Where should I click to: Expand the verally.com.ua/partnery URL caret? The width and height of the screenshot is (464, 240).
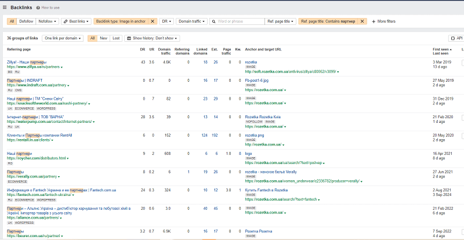tap(59, 177)
